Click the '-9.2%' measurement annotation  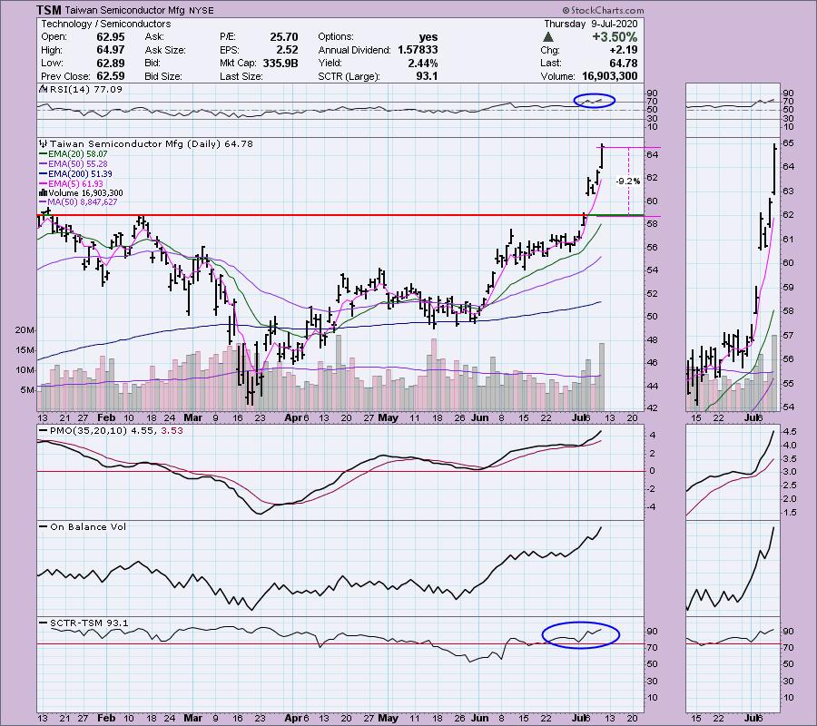coord(628,181)
